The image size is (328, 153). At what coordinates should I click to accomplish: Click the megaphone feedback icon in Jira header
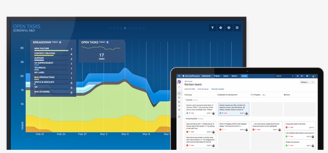(298, 76)
